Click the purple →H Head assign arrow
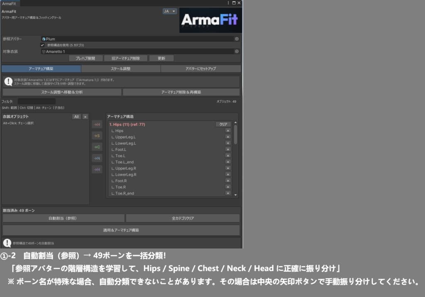 [x=97, y=169]
